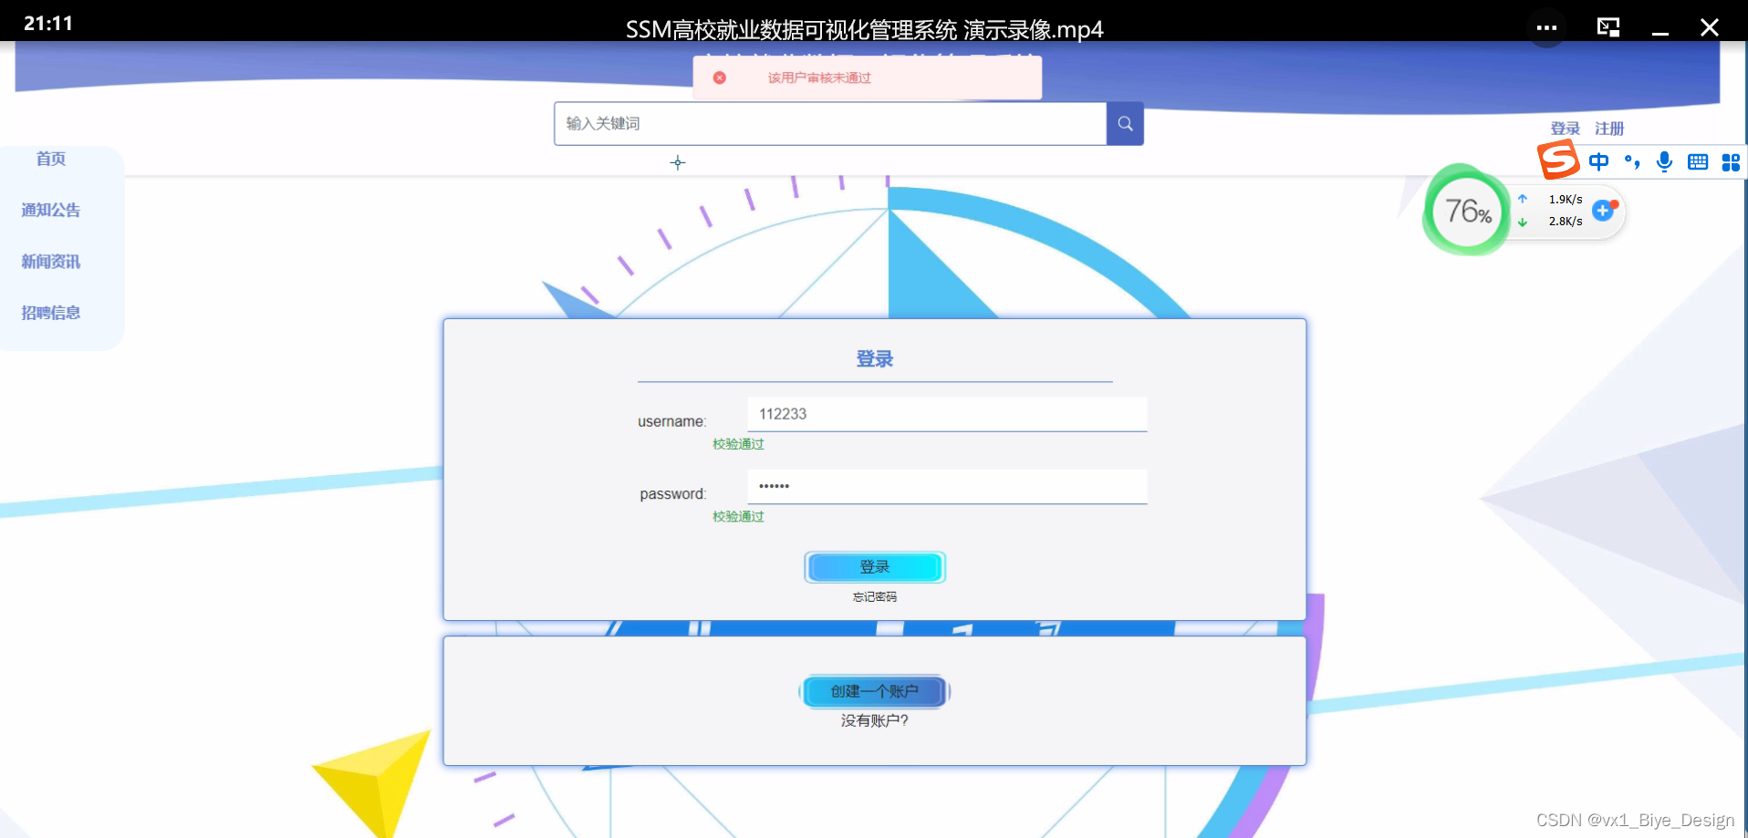
Task: Click the password input field
Action: (947, 486)
